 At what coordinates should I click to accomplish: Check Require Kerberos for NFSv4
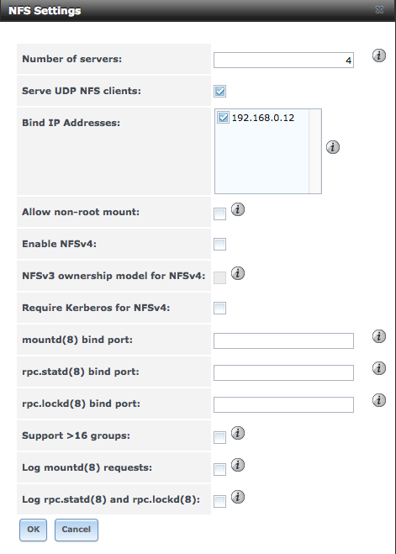(219, 308)
